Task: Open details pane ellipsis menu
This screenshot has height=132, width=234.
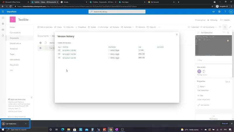Action: [x=224, y=33]
